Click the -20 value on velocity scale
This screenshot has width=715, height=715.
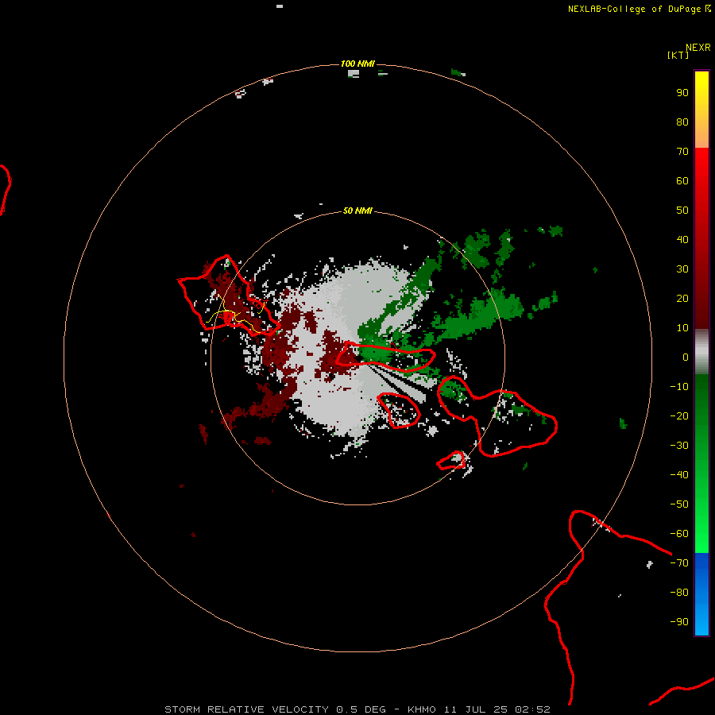point(679,415)
